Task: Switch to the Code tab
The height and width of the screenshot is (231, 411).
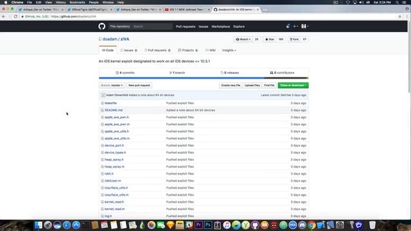Action: (108, 50)
